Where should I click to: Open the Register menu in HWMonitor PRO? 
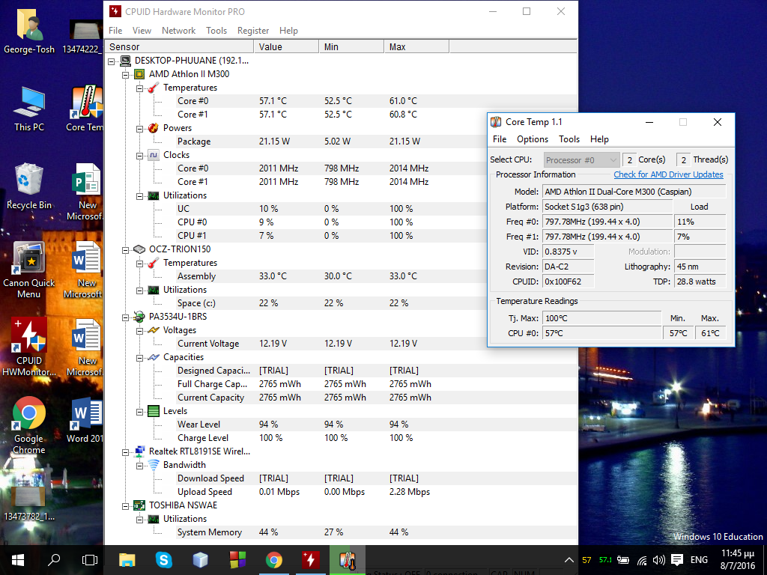click(253, 30)
